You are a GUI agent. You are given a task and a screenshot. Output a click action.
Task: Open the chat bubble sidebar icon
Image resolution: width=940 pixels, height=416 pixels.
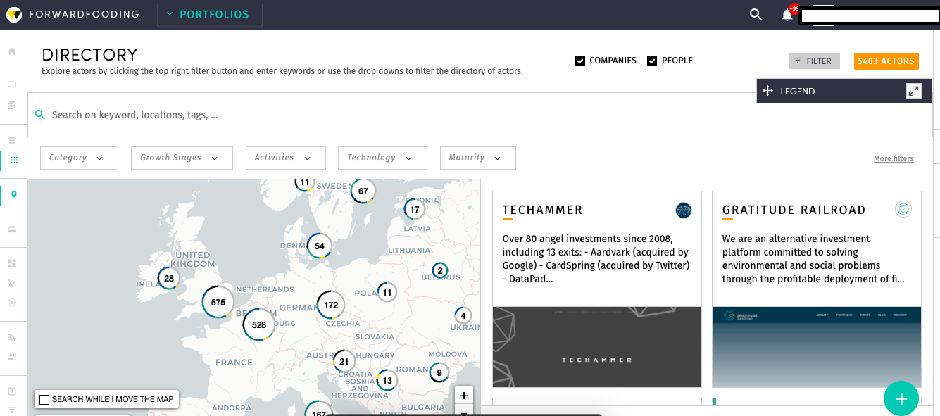click(12, 84)
